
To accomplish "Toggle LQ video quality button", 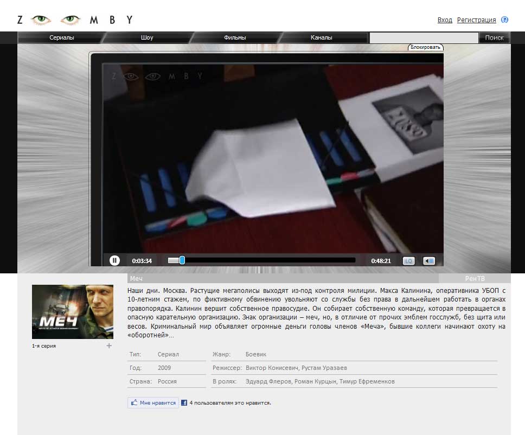I will pos(408,261).
